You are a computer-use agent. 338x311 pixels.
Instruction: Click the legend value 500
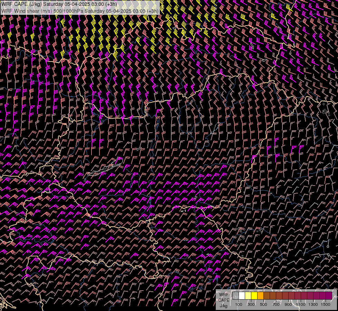pyautogui.click(x=263, y=304)
